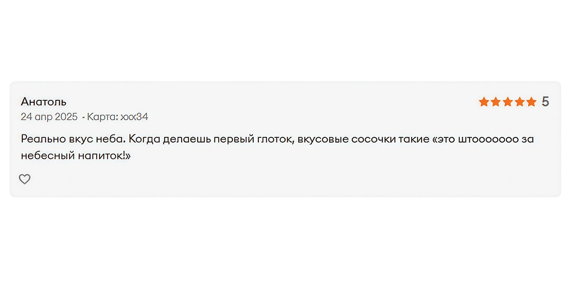Click the masked card number 'xxx34'
The image size is (569, 284).
pos(134,117)
